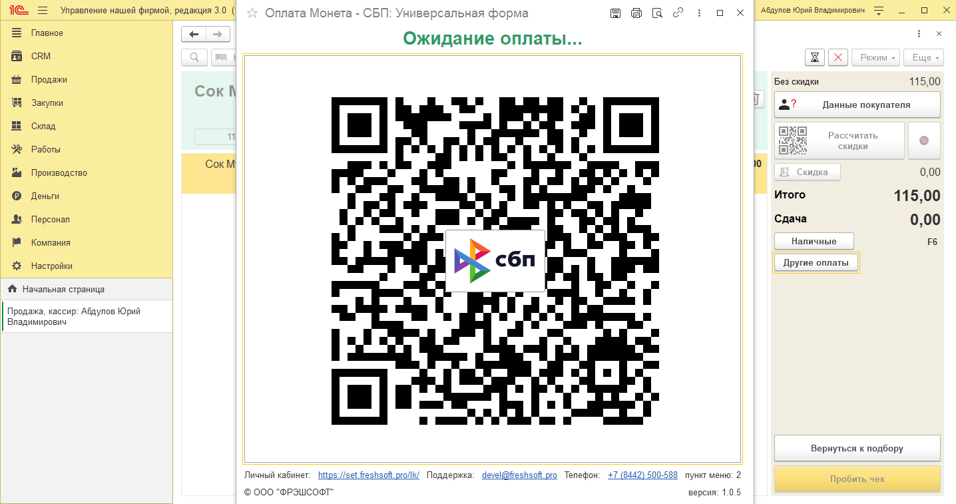The height and width of the screenshot is (504, 956).
Task: Print the payment form
Action: point(636,13)
